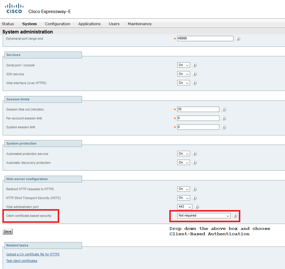Open the System menu
The width and height of the screenshot is (285, 269).
click(x=29, y=24)
